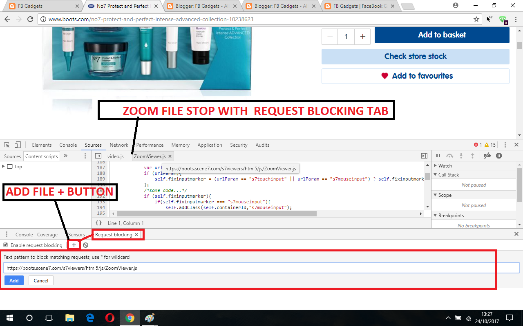Close the ZoomViewer.js file tab

point(170,156)
